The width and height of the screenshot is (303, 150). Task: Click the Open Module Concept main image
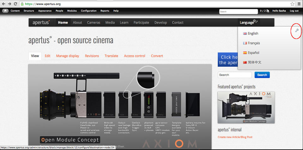point(120,107)
